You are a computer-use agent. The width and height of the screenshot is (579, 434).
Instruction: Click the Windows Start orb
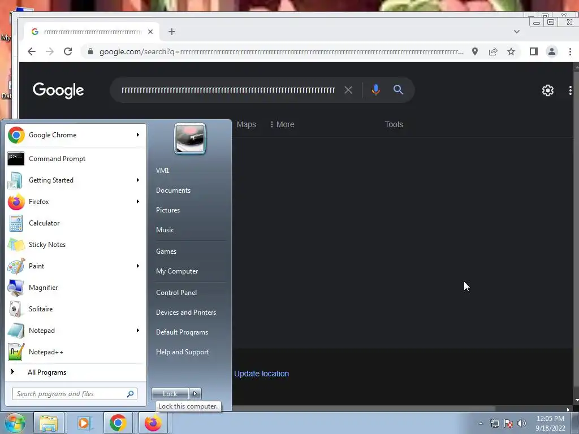[15, 423]
